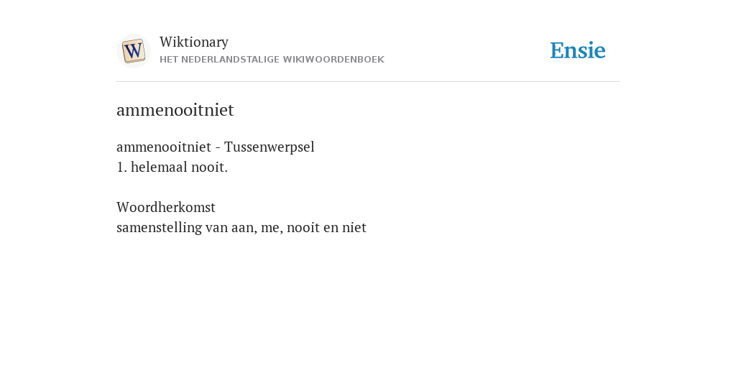The height and width of the screenshot is (368, 736).
Task: Click 'WIKIWOORDENBOEK' in the gray subtitle
Action: coord(333,60)
